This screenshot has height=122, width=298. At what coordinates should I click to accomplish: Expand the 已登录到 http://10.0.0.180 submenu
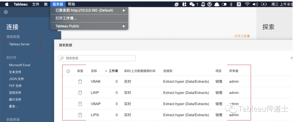[89, 10]
